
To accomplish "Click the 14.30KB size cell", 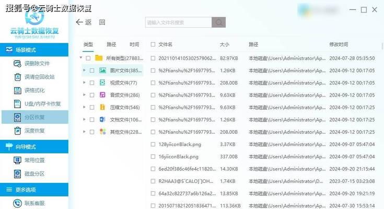I will click(x=229, y=169).
